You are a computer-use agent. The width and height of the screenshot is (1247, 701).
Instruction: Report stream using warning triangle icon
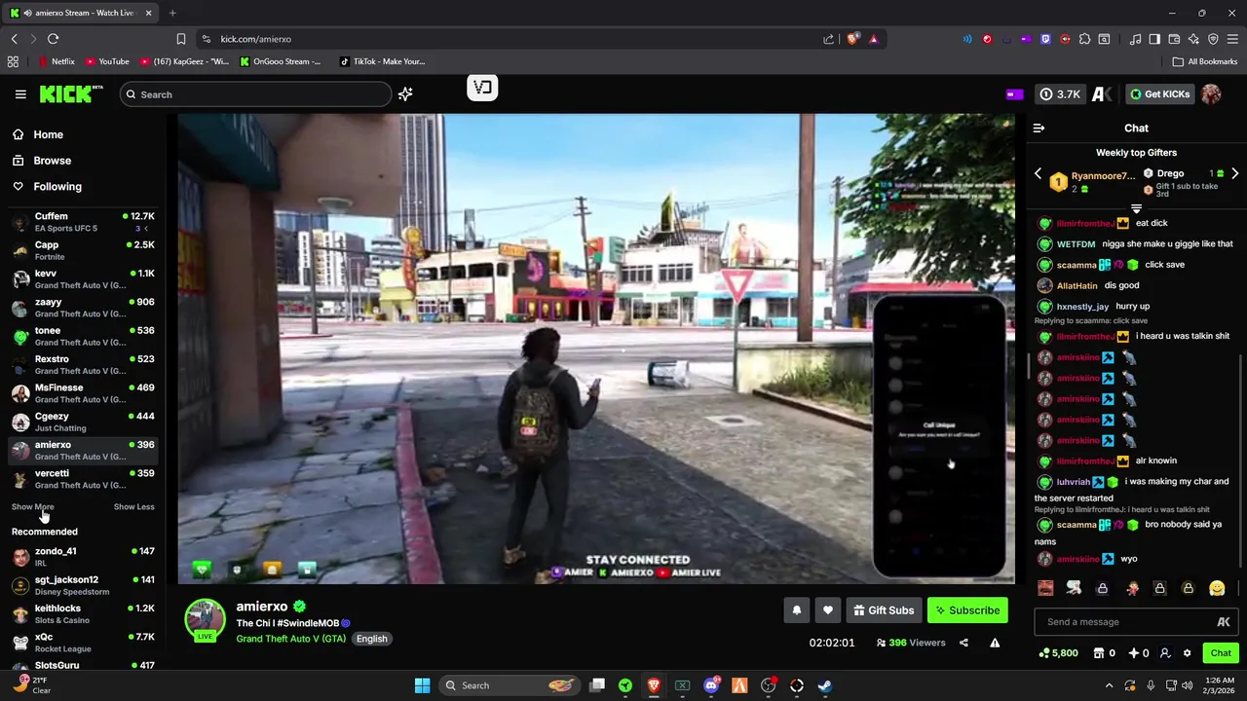pyautogui.click(x=995, y=643)
